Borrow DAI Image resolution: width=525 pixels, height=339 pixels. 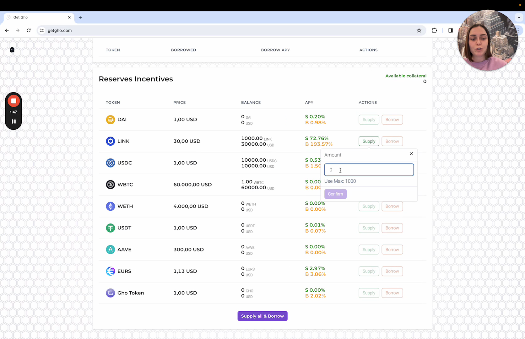point(392,120)
